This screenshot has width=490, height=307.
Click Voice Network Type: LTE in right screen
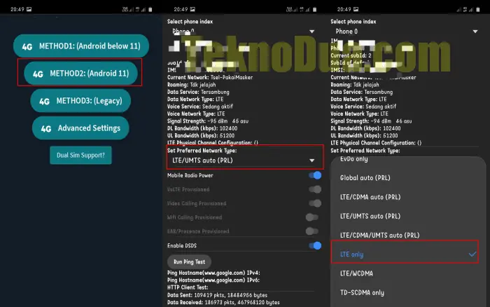pos(359,114)
